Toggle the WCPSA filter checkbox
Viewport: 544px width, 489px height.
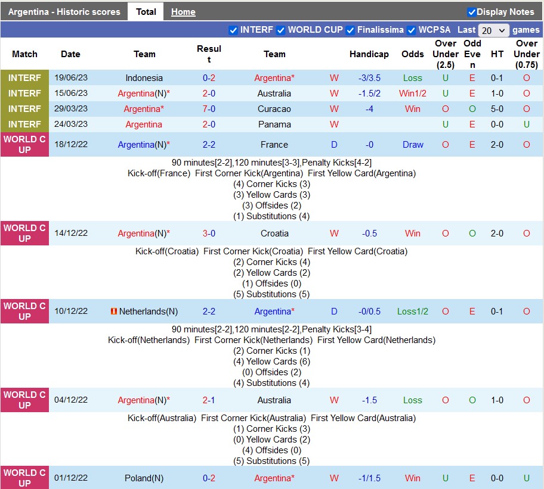click(x=411, y=30)
